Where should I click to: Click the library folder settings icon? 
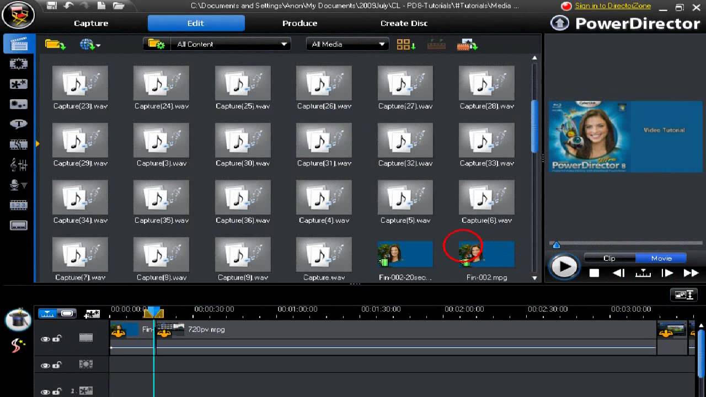pos(157,44)
